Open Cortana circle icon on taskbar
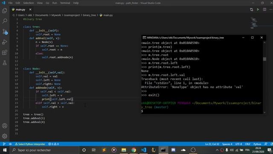273x154 pixels. tap(84, 150)
